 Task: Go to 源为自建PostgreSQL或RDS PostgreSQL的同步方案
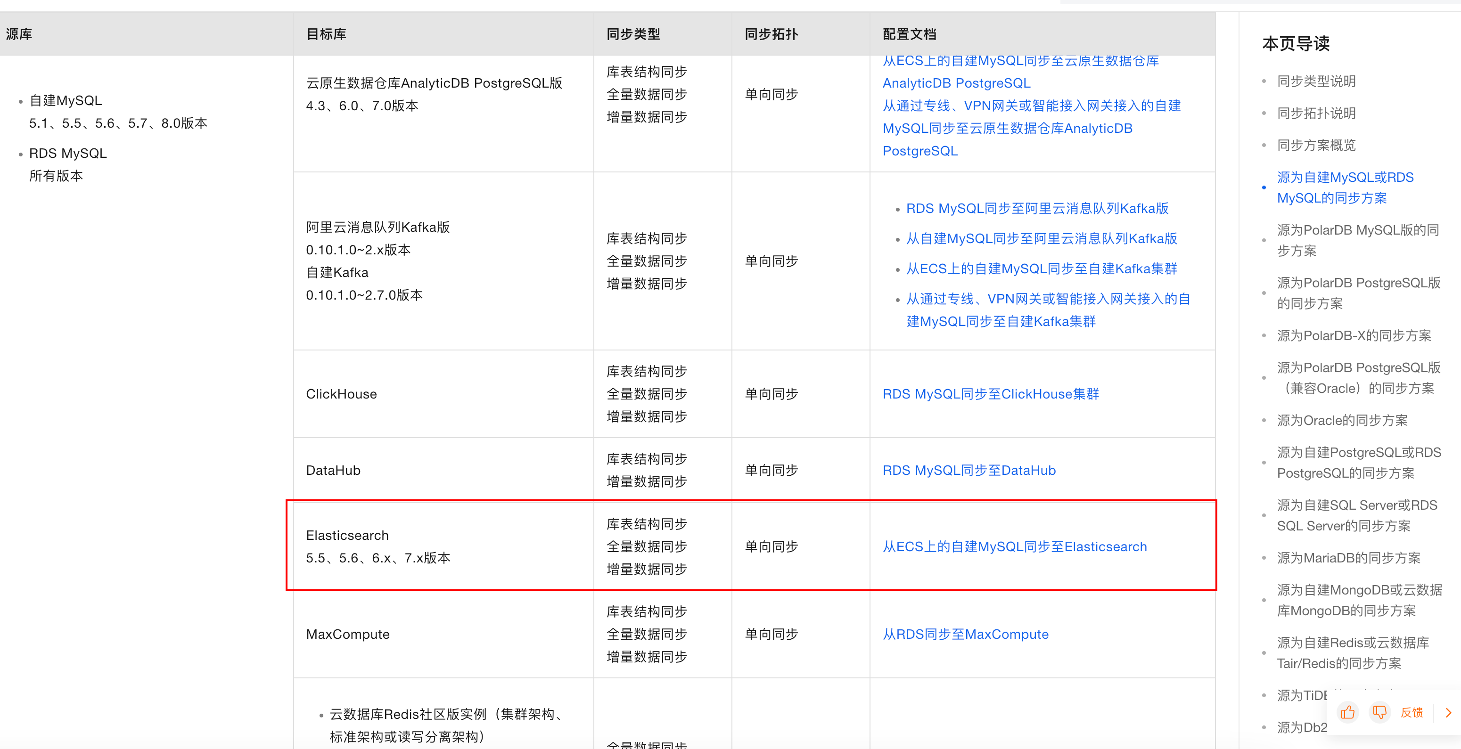[x=1359, y=463]
